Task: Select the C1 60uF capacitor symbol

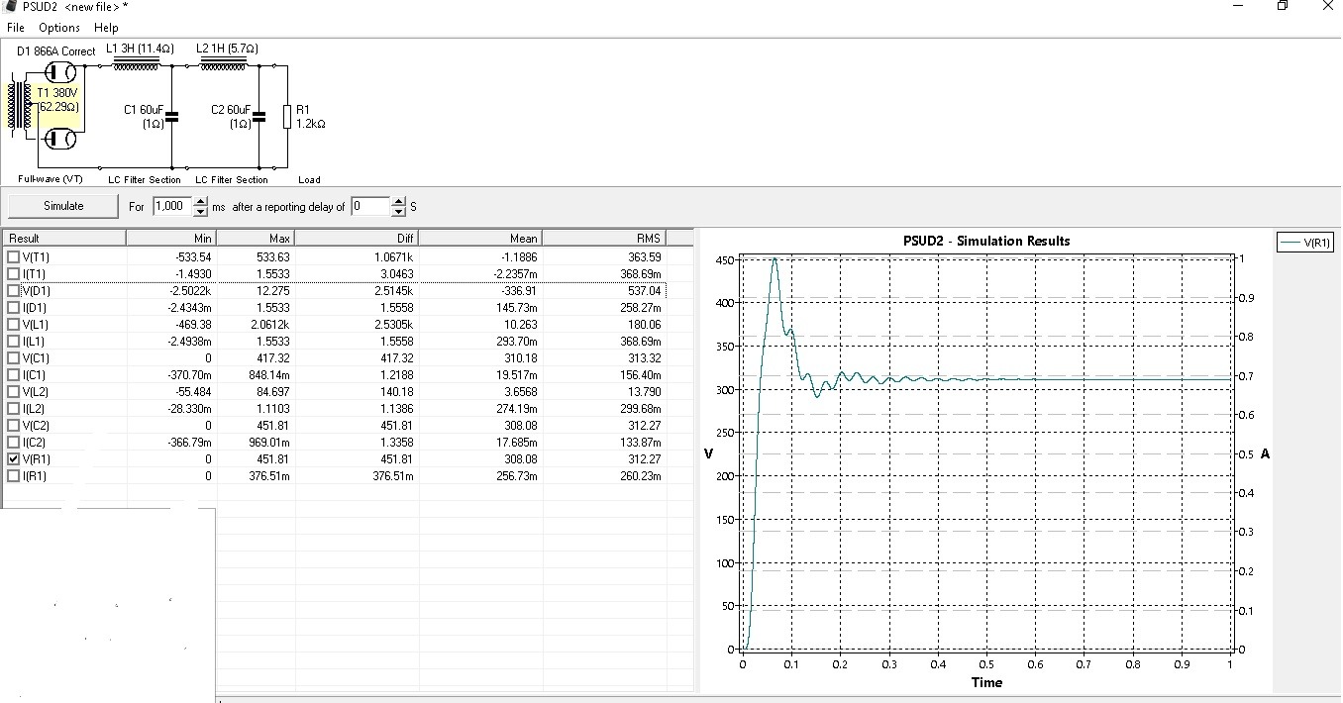Action: (172, 116)
